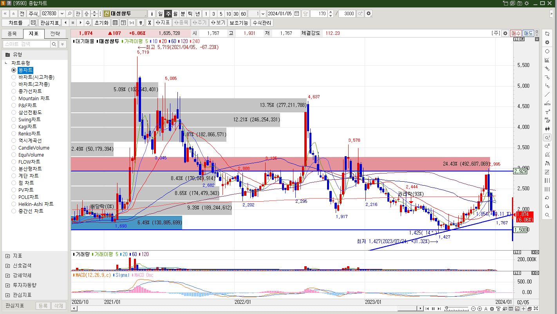This screenshot has width=557, height=314.
Task: Select the AUTO trendline tool
Action: pyautogui.click(x=547, y=103)
